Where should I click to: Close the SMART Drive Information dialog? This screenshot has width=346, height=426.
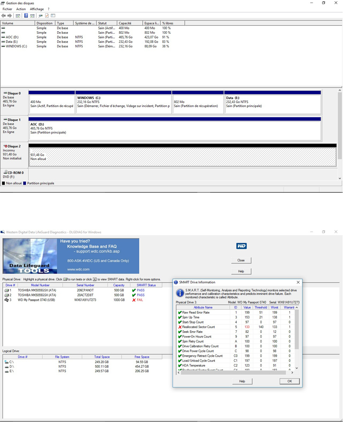tap(298, 282)
